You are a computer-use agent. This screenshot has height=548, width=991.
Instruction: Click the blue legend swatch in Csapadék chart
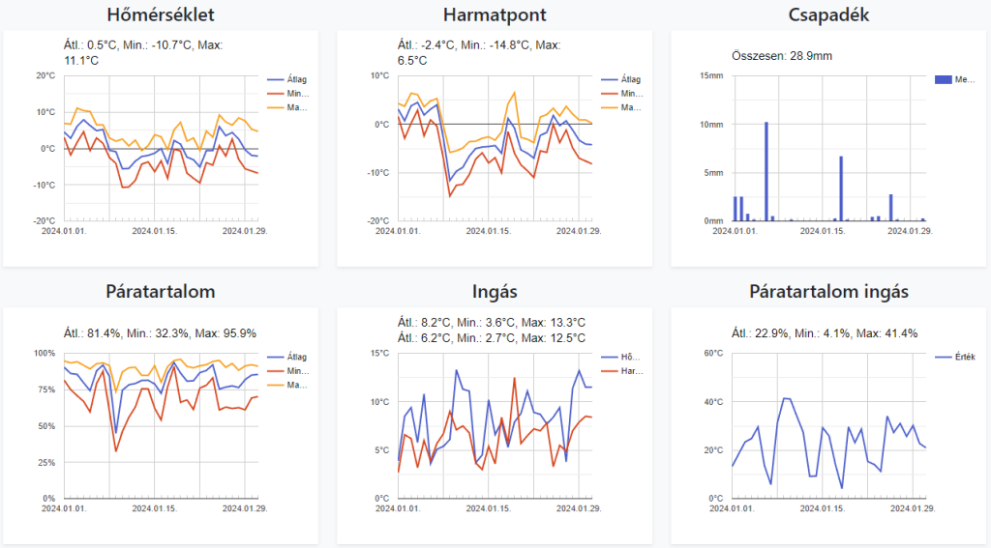click(943, 80)
